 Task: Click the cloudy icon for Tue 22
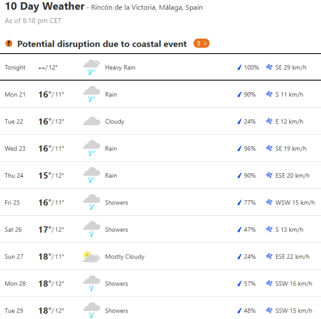click(91, 122)
